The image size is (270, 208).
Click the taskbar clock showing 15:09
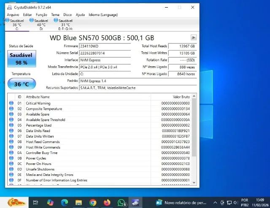(x=260, y=203)
